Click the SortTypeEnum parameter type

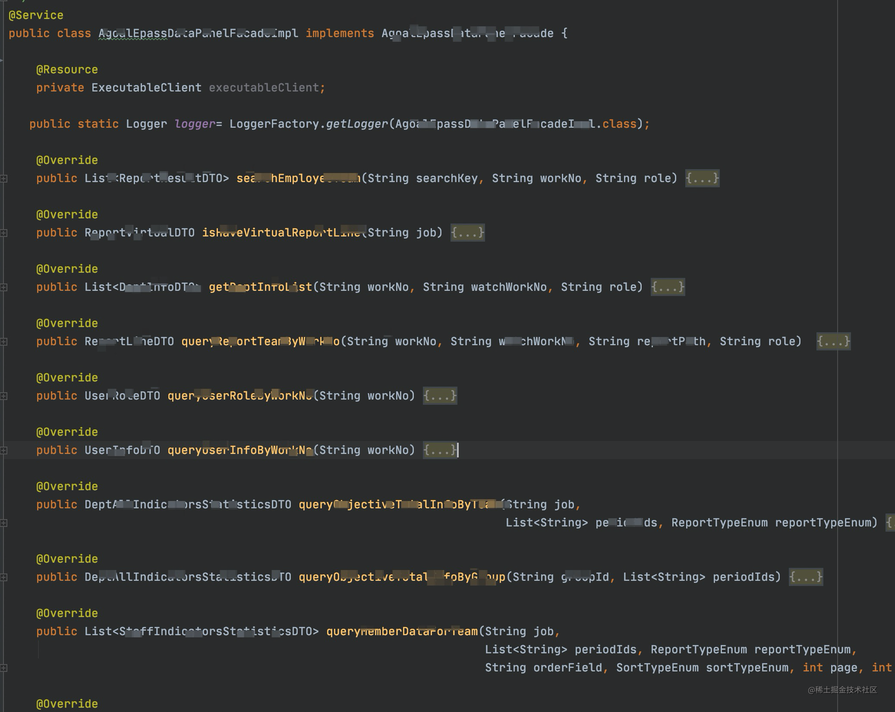coord(657,668)
